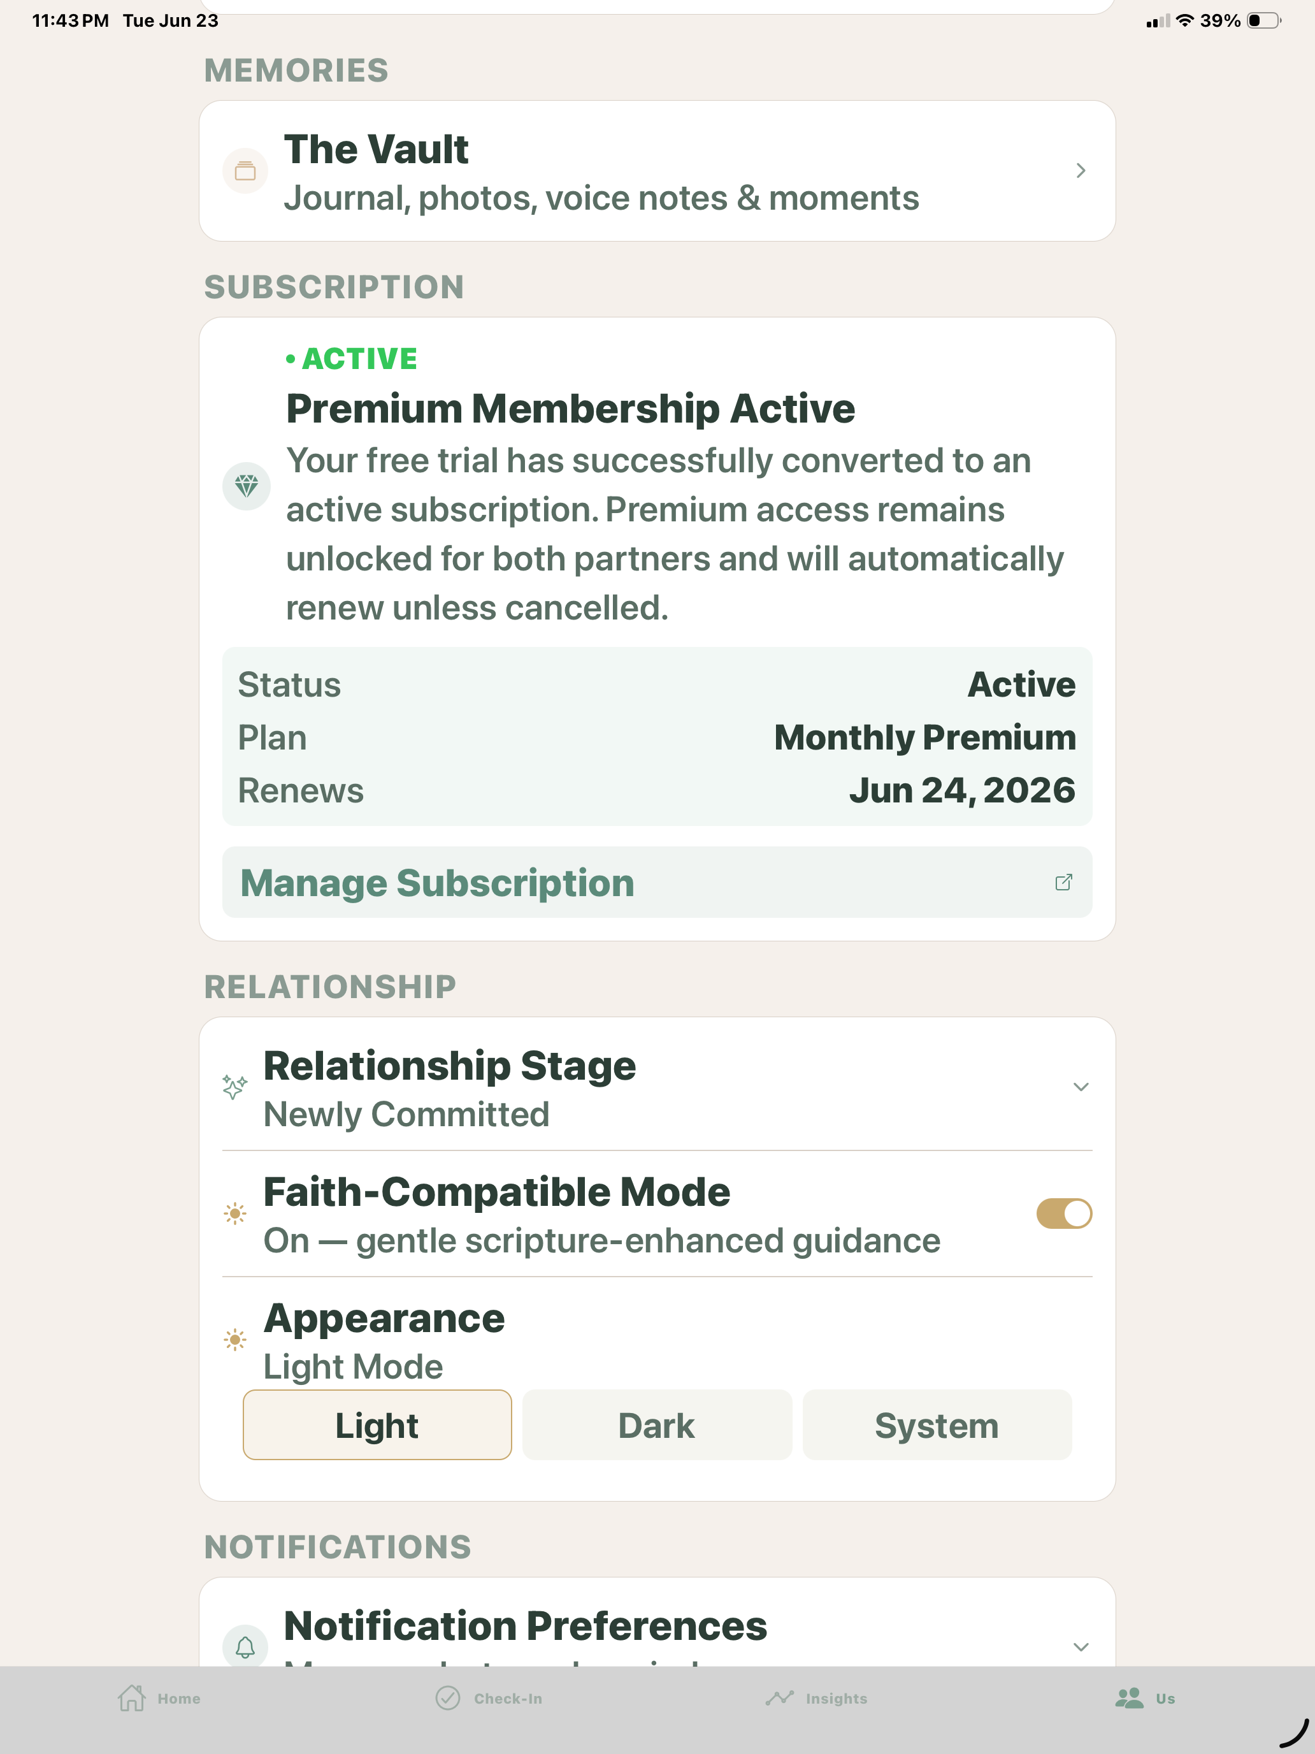Tap the Appearance sun icon
1315x1754 pixels.
pyautogui.click(x=234, y=1340)
